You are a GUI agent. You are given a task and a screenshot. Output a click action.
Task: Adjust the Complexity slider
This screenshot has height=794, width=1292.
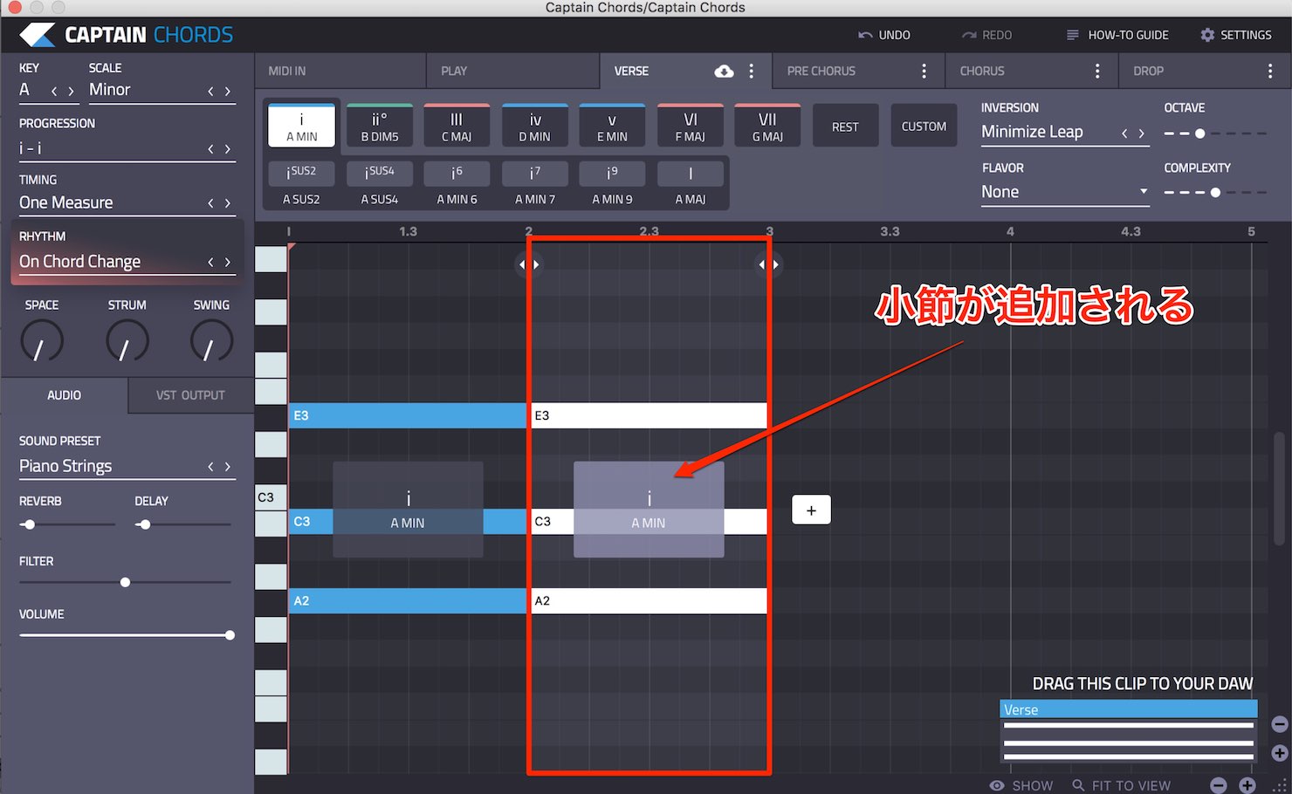[1215, 192]
